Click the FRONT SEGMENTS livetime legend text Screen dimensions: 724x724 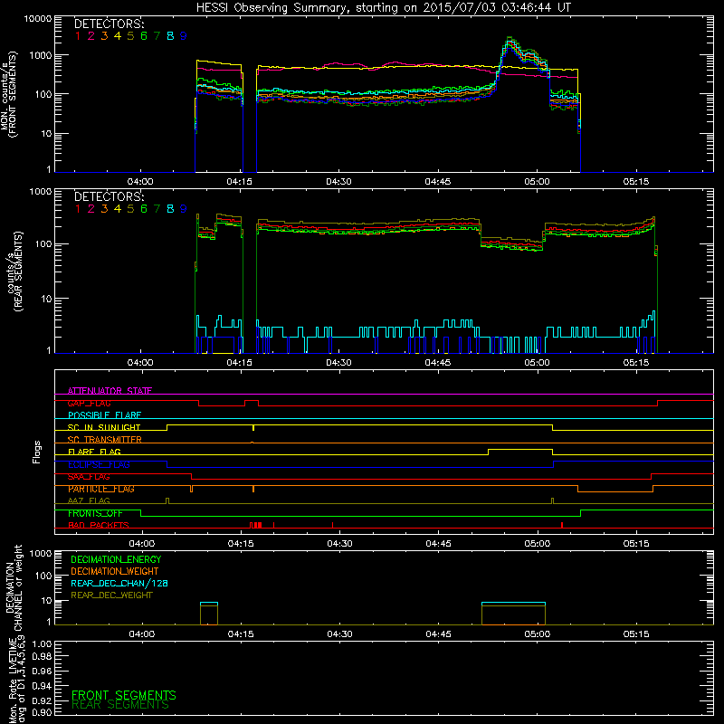click(x=124, y=695)
